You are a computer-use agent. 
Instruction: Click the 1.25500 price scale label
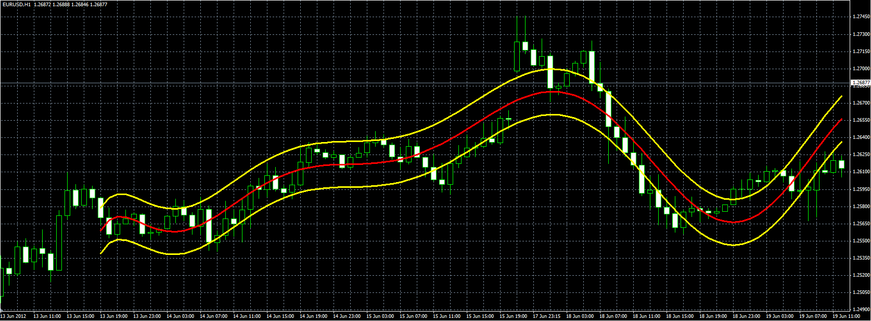pyautogui.click(x=861, y=241)
